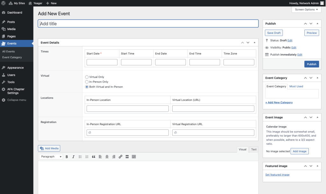Align text center in editor

pos(107,157)
